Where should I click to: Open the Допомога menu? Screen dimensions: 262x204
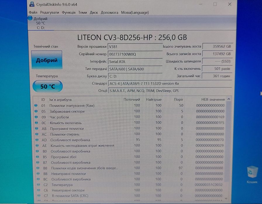[x=109, y=13]
